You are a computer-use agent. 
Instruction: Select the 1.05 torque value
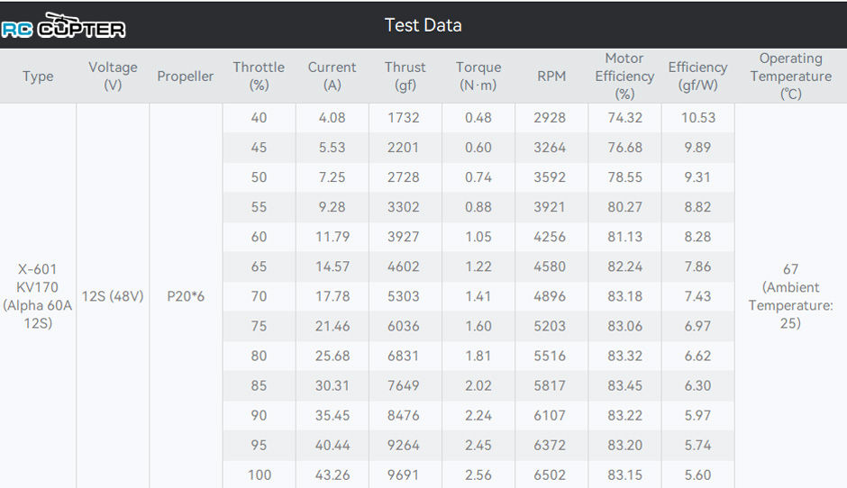pyautogui.click(x=478, y=237)
